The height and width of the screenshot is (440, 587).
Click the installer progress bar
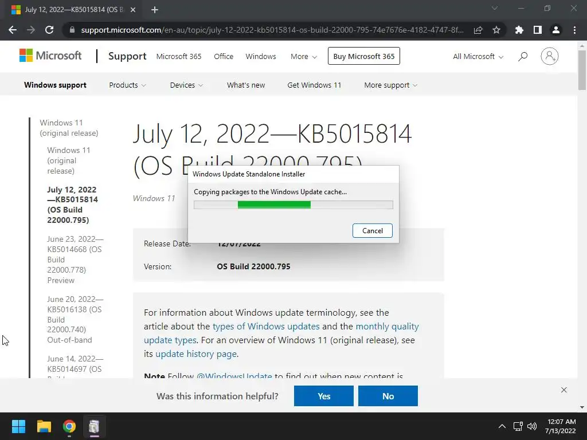[293, 205]
